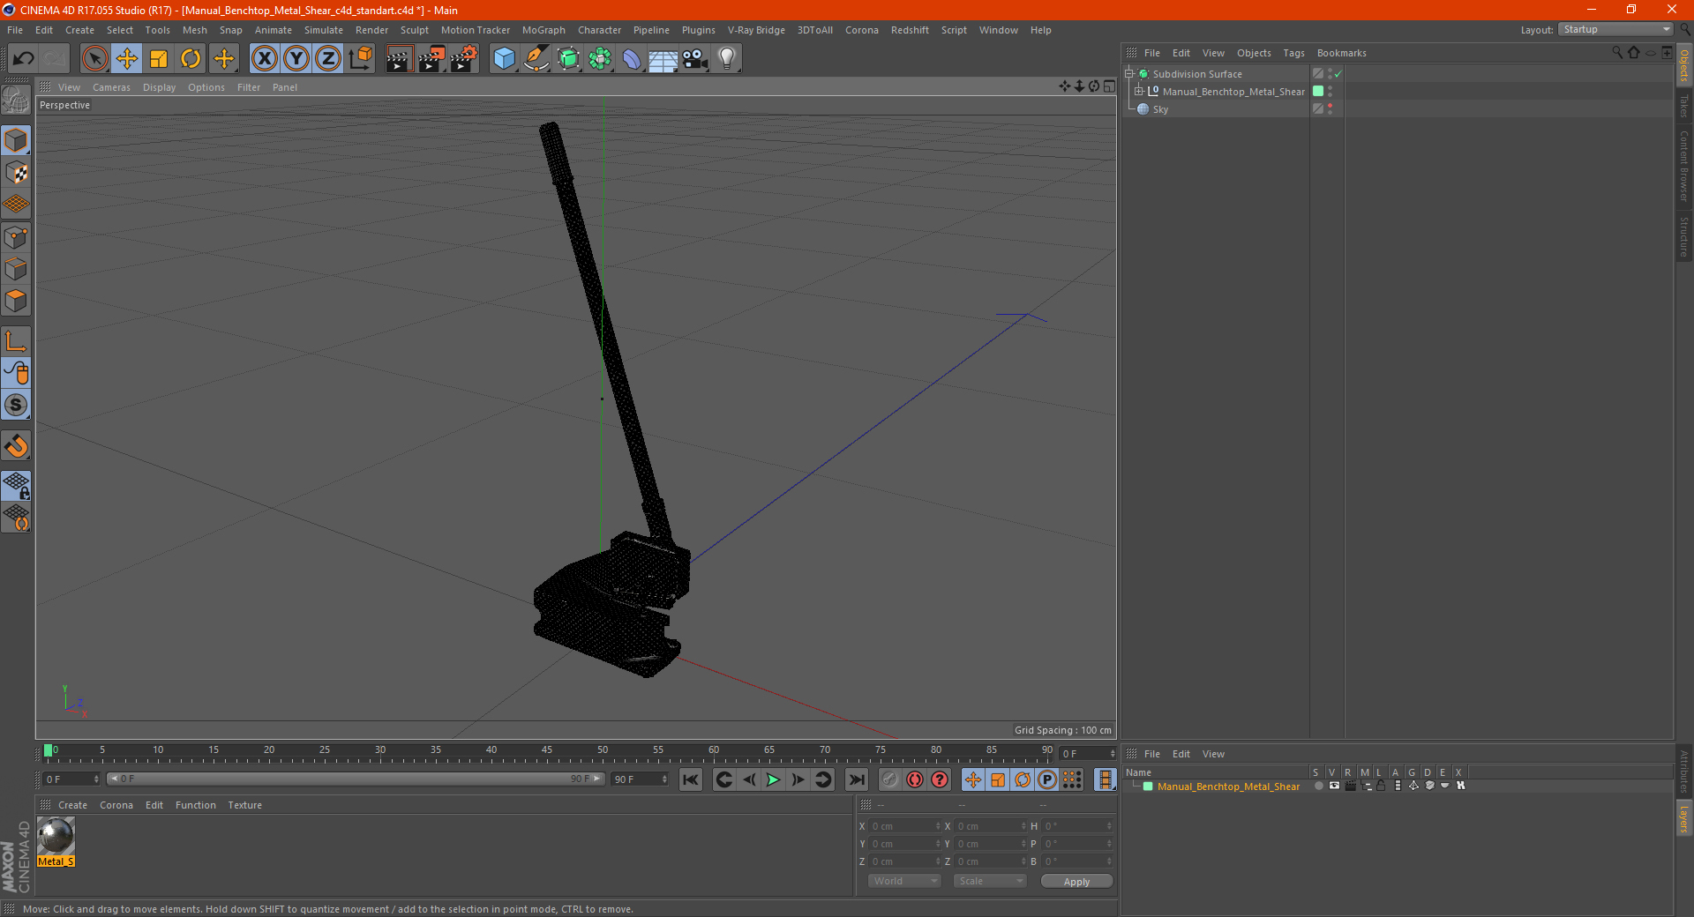Go to end of animation
1694x917 pixels.
pyautogui.click(x=856, y=779)
